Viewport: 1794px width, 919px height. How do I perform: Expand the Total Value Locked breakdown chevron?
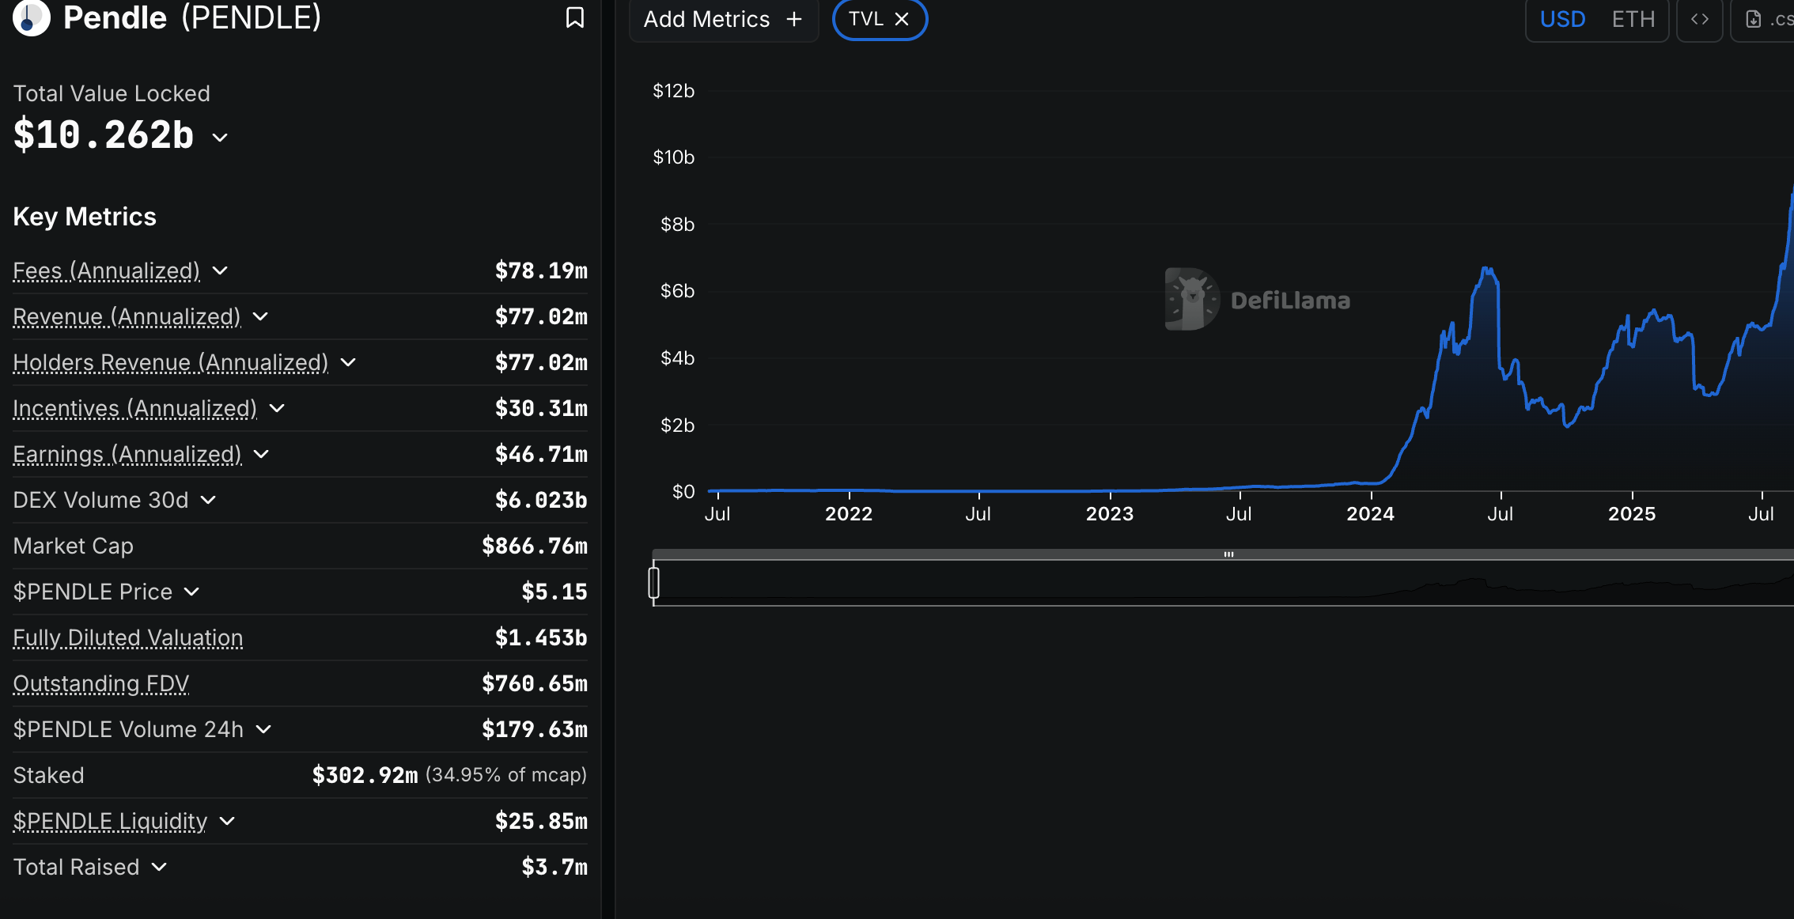[220, 138]
